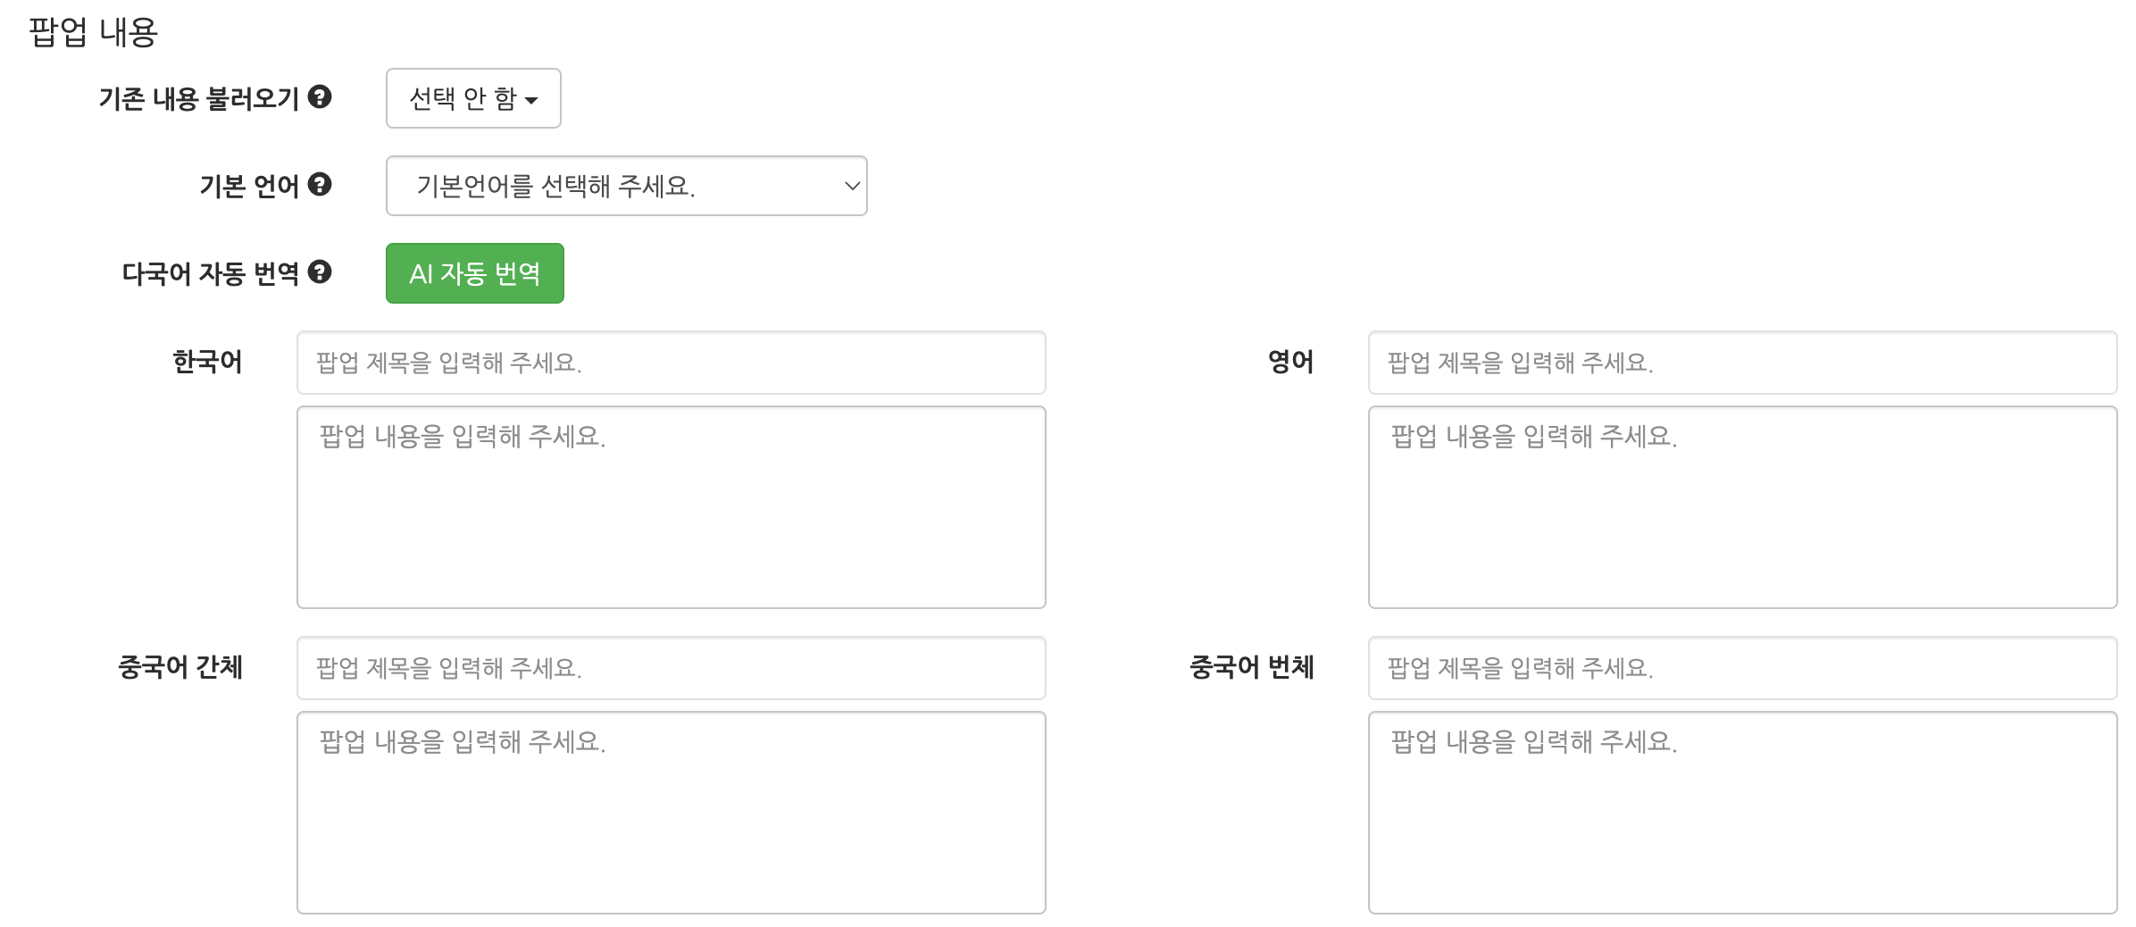Click the 영어 field label
Screen dimensions: 2136x927
pos(1290,362)
